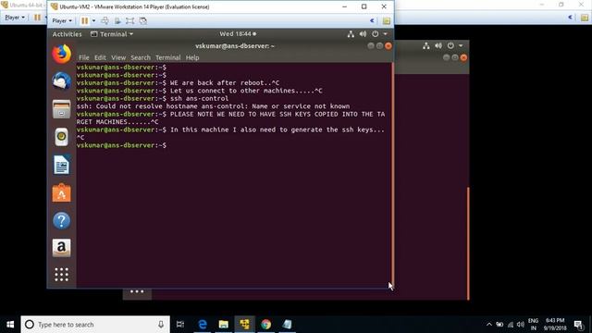Open the Search menu in Terminal
592x333 pixels.
point(141,57)
